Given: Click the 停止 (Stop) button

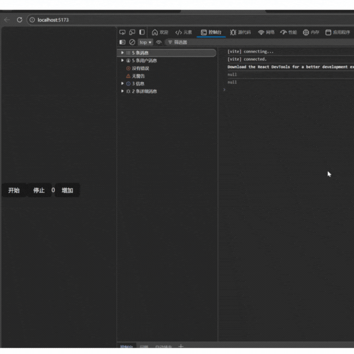Looking at the screenshot, I should click(39, 190).
